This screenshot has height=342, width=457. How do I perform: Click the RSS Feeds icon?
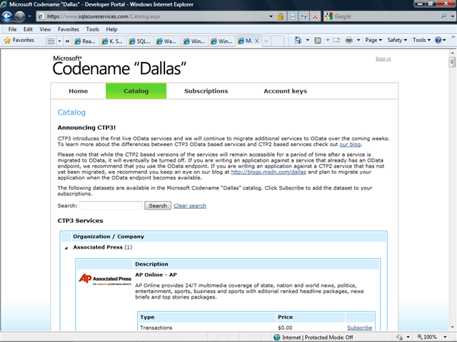point(318,40)
